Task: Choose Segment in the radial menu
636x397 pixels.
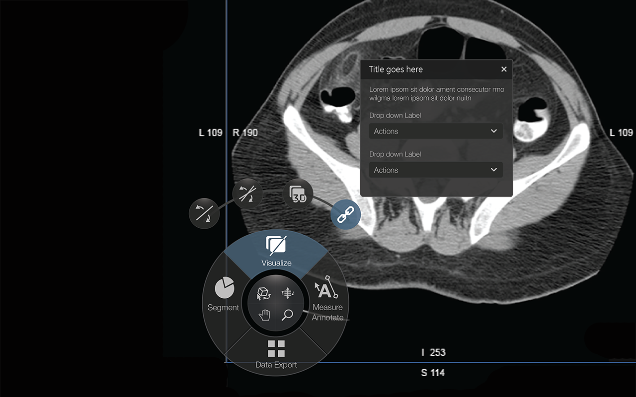Action: tap(223, 296)
